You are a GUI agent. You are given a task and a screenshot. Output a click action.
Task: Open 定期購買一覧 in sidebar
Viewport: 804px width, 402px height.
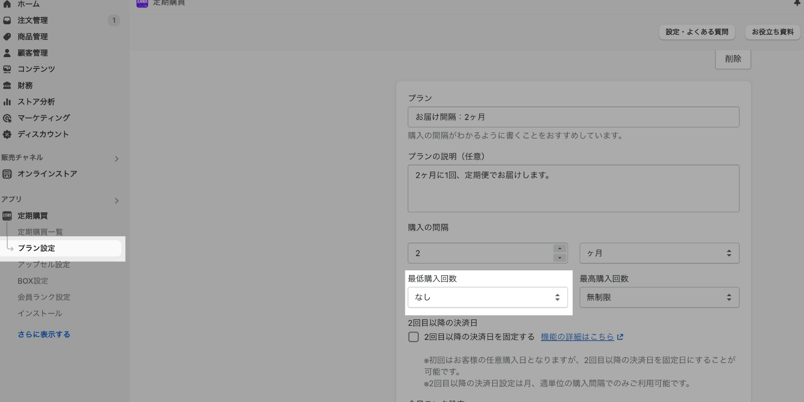[x=40, y=232]
